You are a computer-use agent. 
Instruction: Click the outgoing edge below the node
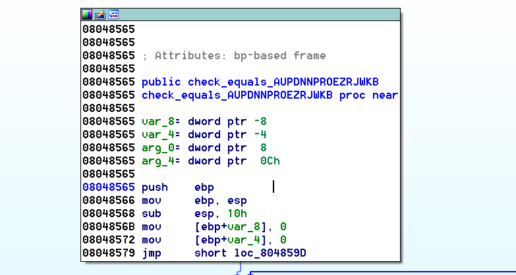click(241, 267)
